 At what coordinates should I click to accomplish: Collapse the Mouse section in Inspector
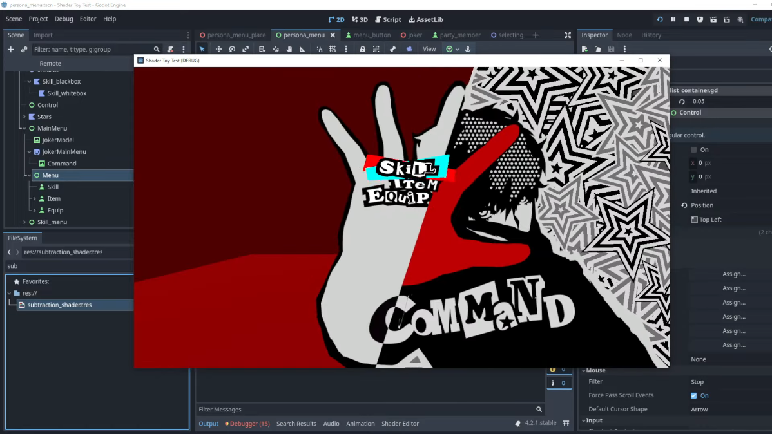[583, 370]
